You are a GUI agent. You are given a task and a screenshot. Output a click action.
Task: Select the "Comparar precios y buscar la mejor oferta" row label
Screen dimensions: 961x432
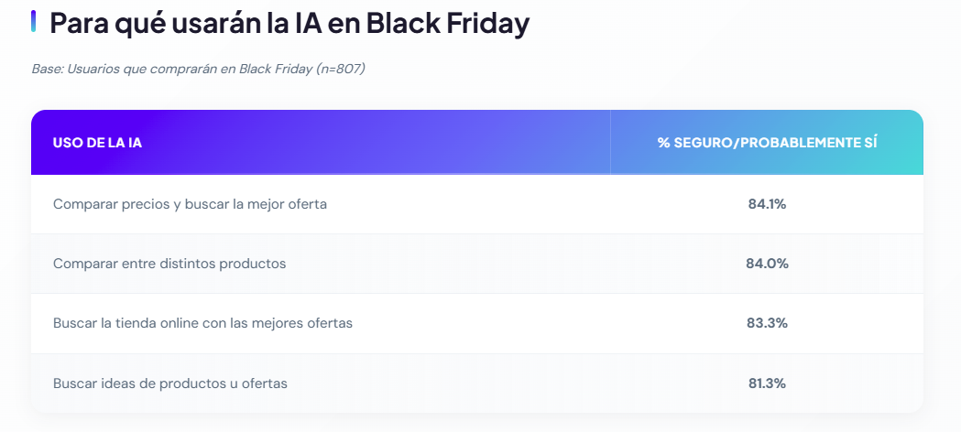[190, 204]
